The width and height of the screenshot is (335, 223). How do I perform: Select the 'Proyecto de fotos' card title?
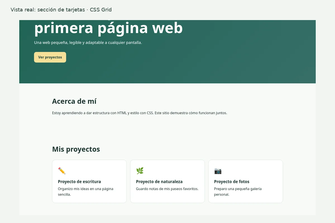[x=232, y=182]
